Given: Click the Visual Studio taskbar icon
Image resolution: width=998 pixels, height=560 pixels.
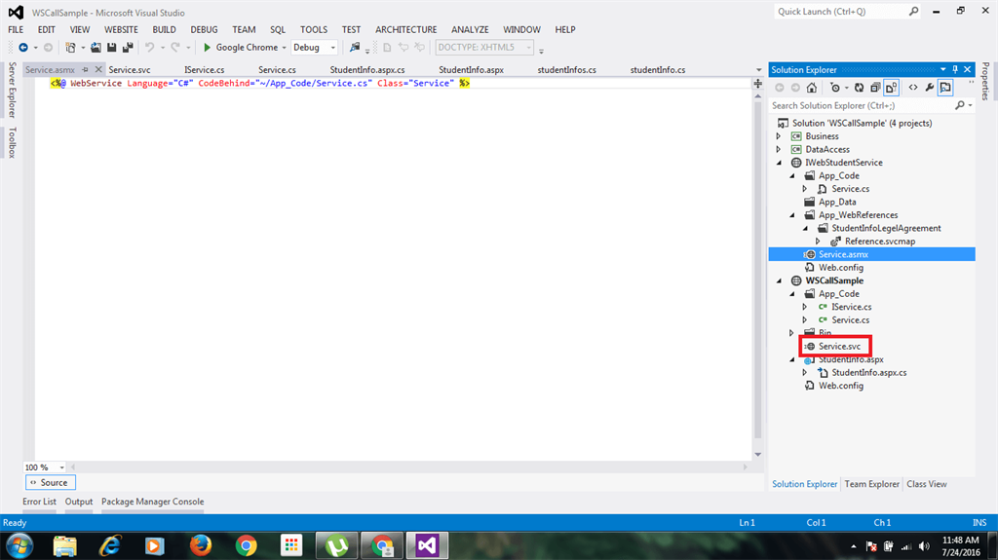Looking at the screenshot, I should [427, 545].
